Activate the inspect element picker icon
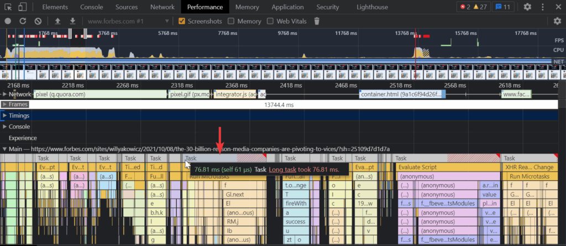 [x=9, y=7]
